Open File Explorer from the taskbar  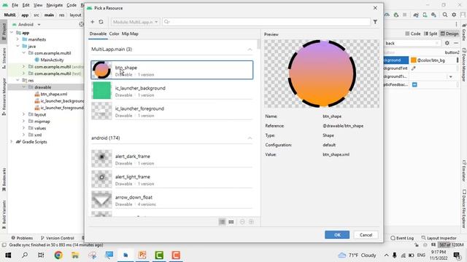(x=75, y=255)
